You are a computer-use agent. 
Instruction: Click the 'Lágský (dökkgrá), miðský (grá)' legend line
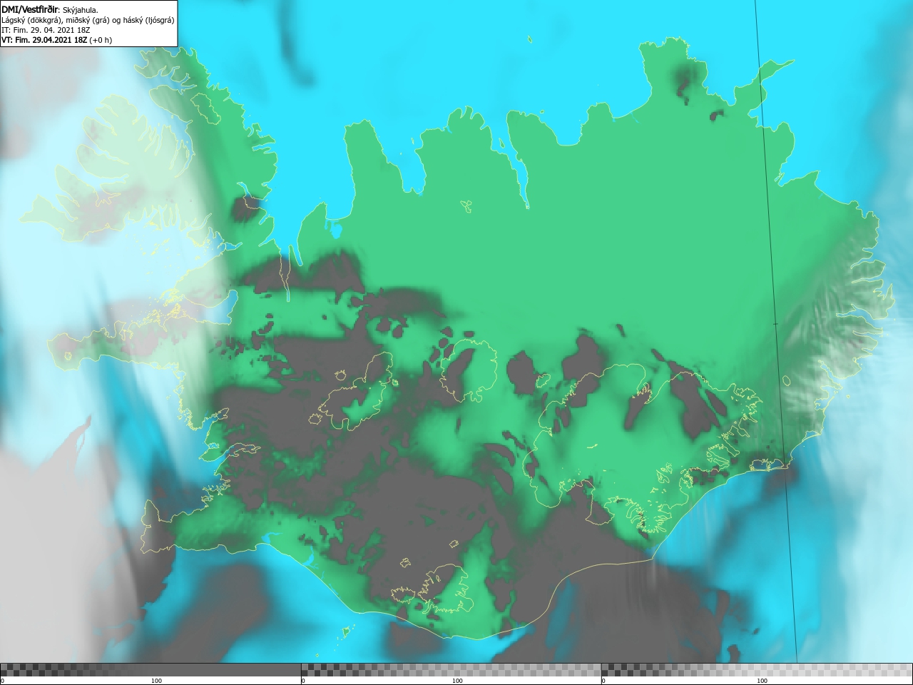[x=88, y=20]
